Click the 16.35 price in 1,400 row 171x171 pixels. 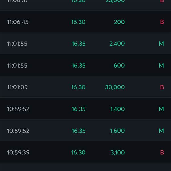(x=78, y=109)
